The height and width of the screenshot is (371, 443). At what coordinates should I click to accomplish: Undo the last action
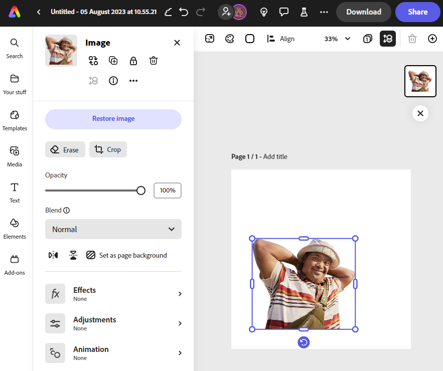coord(182,12)
